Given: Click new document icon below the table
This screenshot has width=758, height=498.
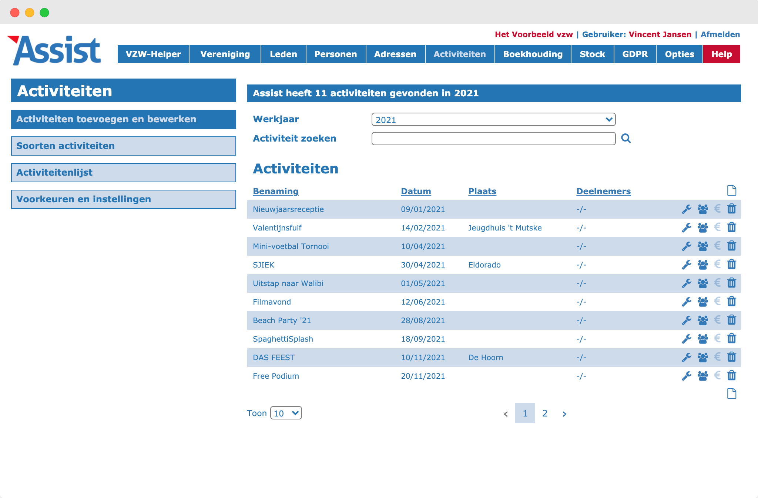Looking at the screenshot, I should (732, 394).
